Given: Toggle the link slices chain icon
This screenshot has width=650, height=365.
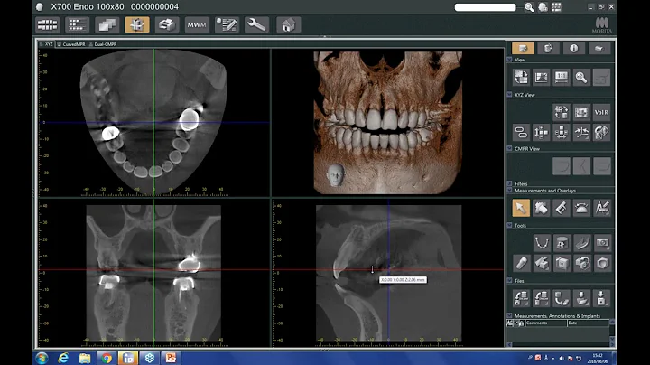Looking at the screenshot, I should click(521, 133).
